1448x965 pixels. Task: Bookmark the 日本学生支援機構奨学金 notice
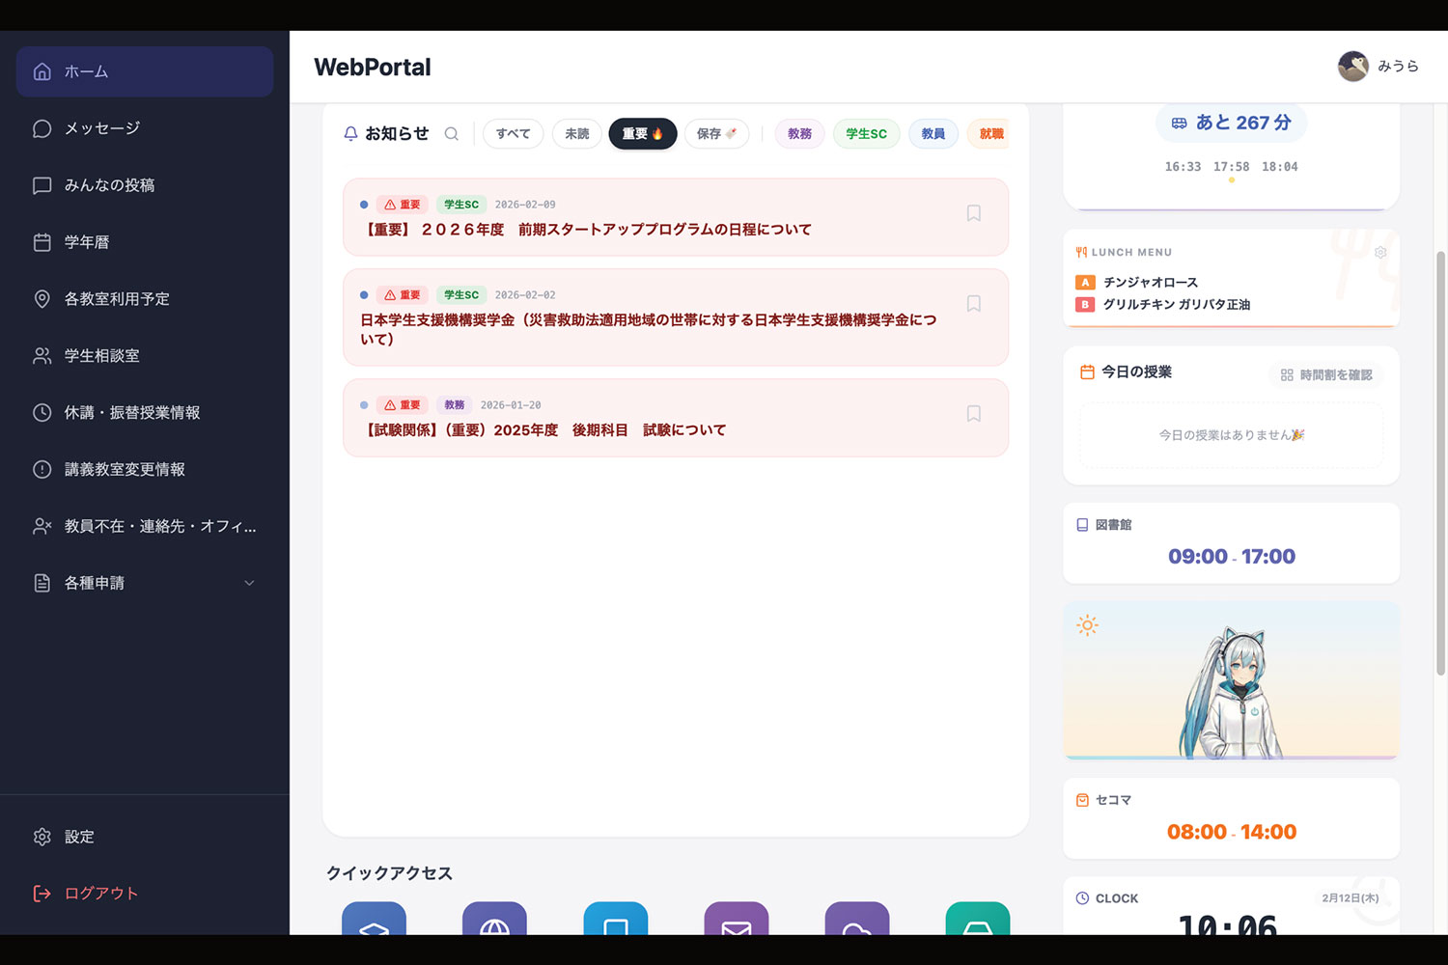click(x=973, y=304)
